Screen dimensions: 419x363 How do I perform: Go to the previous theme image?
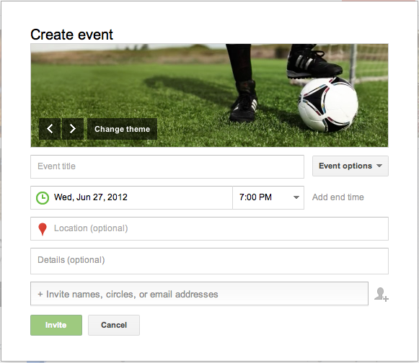(x=50, y=129)
